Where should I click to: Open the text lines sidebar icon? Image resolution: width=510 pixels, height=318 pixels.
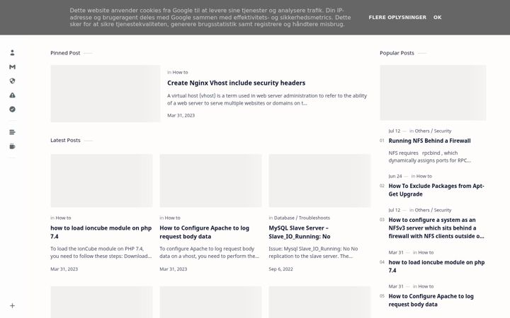tap(12, 132)
